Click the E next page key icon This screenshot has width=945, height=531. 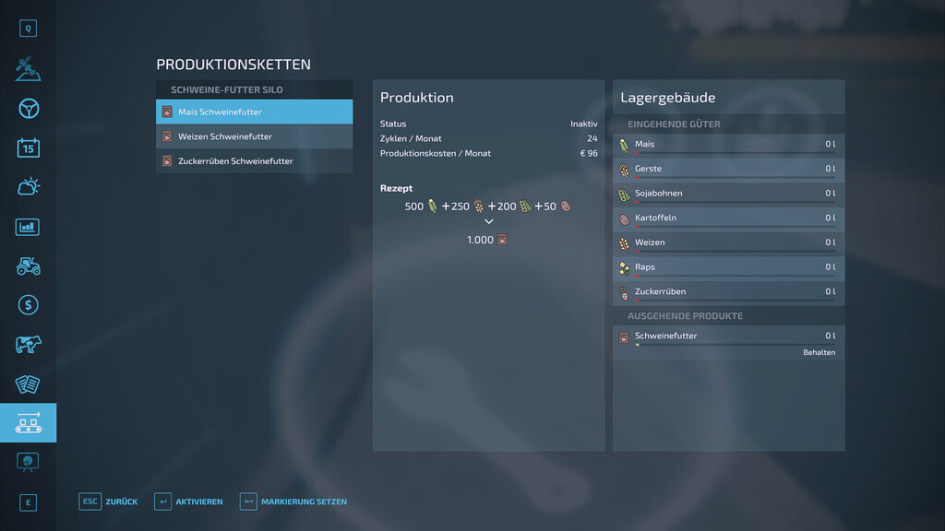[28, 502]
